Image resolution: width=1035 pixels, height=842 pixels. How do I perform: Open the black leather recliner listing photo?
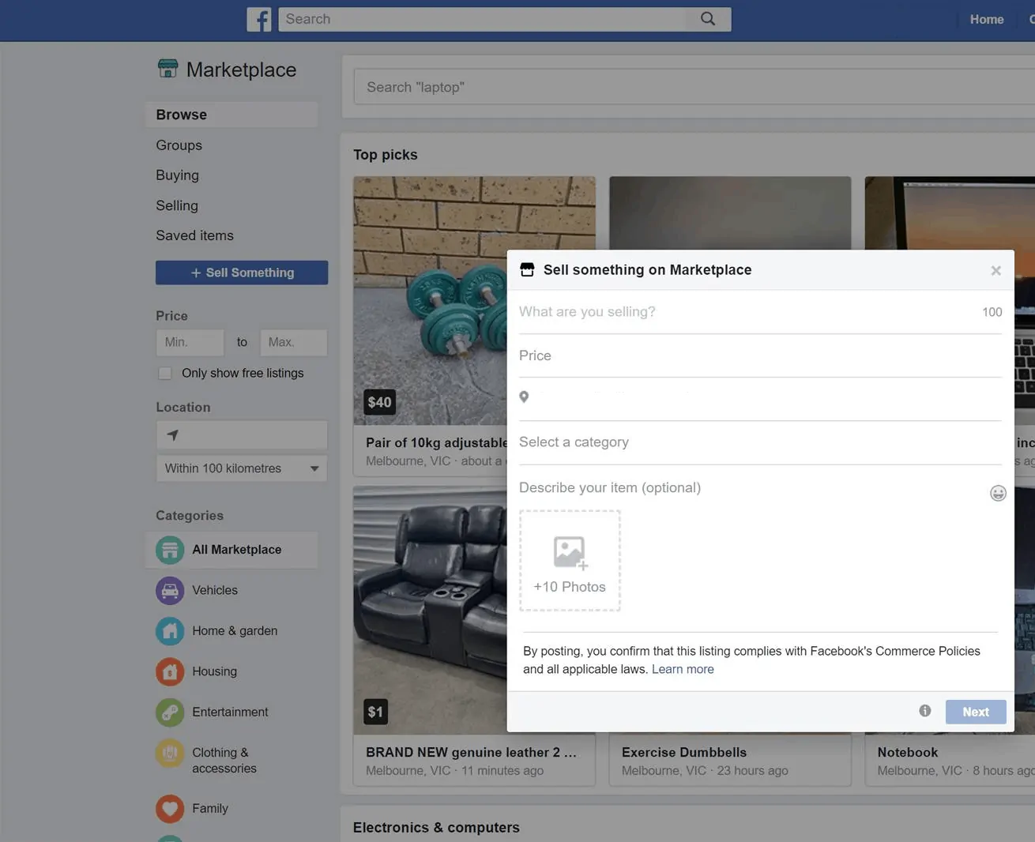coord(429,608)
